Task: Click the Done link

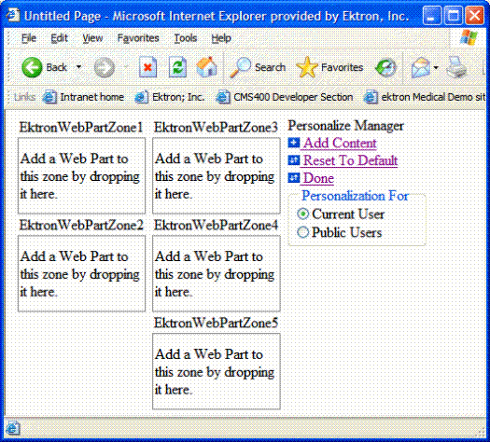Action: click(318, 178)
